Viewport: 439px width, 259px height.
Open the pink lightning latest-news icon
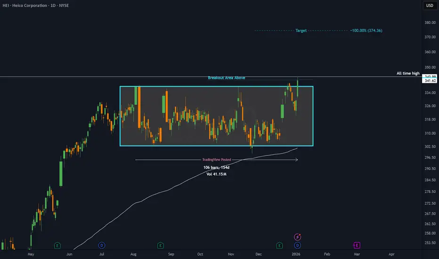click(x=297, y=237)
